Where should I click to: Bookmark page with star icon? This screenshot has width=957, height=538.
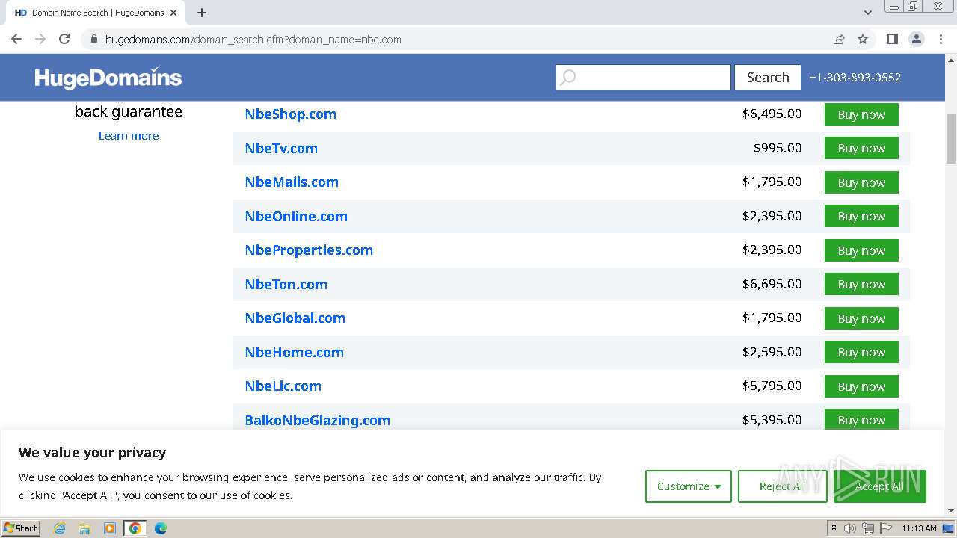point(863,39)
